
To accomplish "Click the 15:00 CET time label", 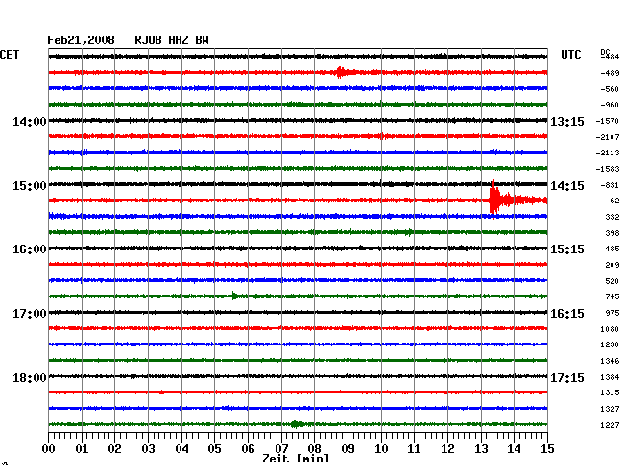I will 30,186.
